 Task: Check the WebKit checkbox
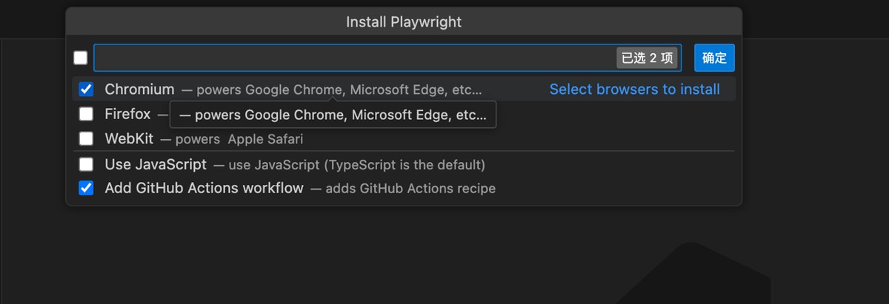pyautogui.click(x=87, y=138)
